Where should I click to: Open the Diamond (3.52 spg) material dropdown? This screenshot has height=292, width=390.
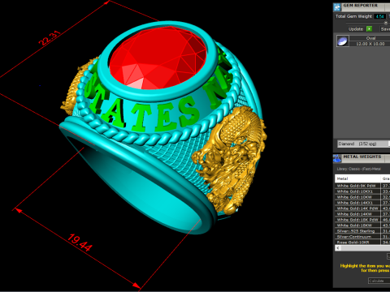click(364, 144)
